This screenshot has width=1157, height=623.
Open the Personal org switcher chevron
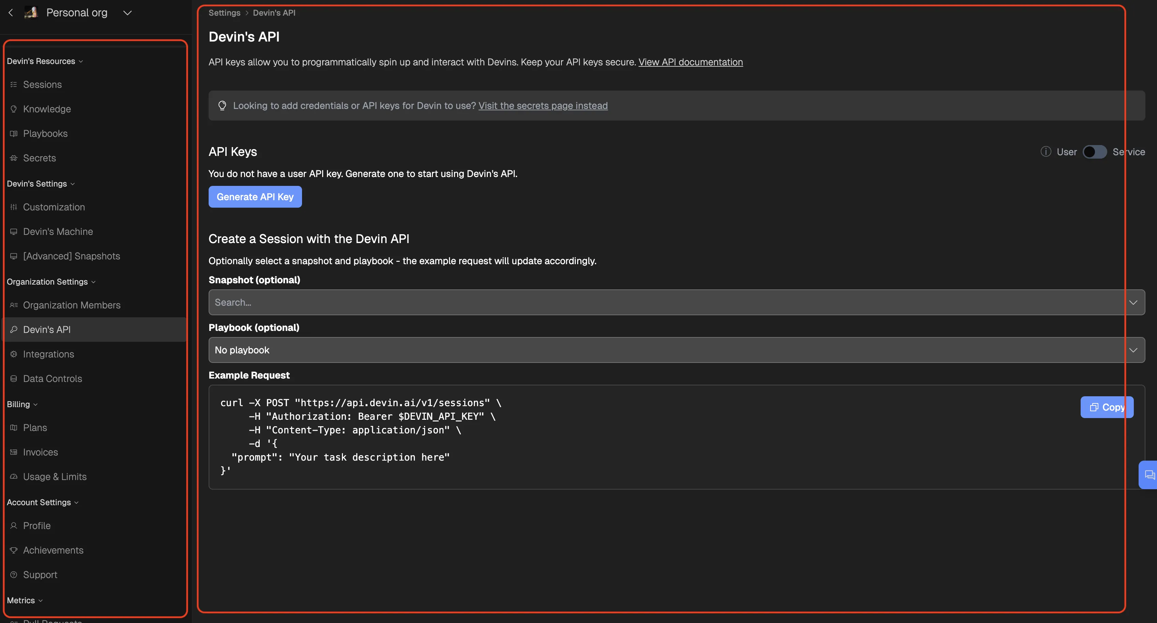click(x=127, y=13)
